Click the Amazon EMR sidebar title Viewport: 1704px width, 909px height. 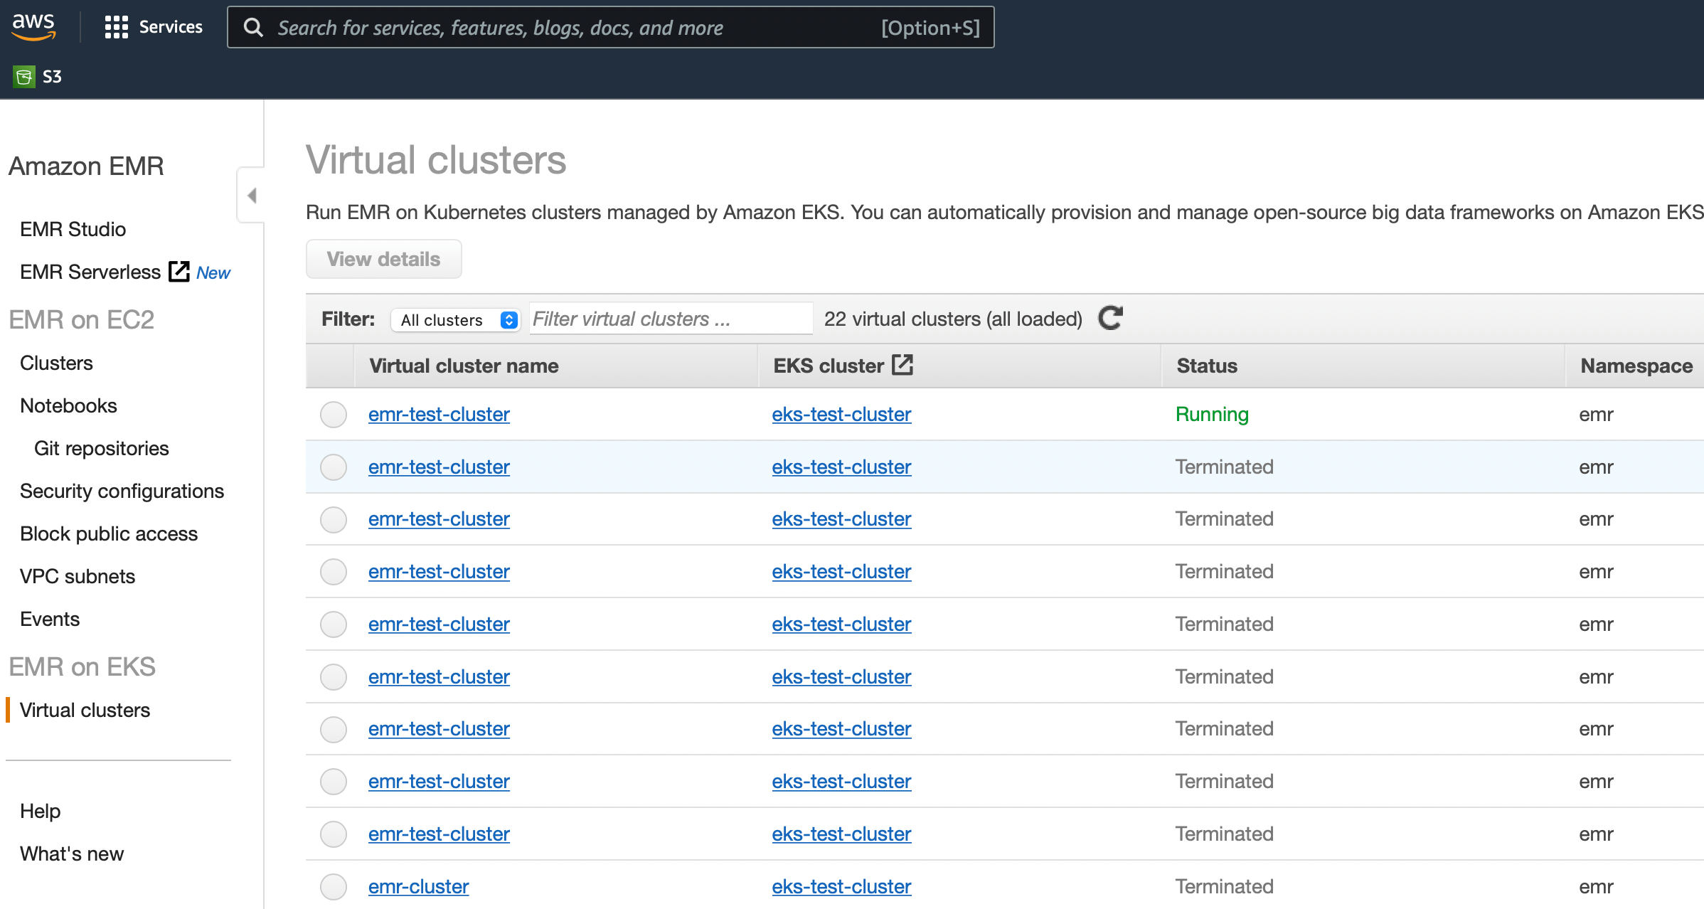point(86,166)
